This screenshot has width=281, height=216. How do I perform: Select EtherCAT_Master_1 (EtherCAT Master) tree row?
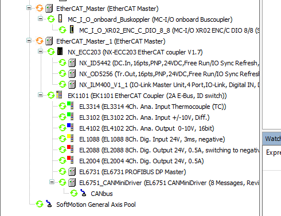click(111, 41)
